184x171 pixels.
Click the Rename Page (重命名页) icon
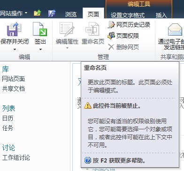92,29
